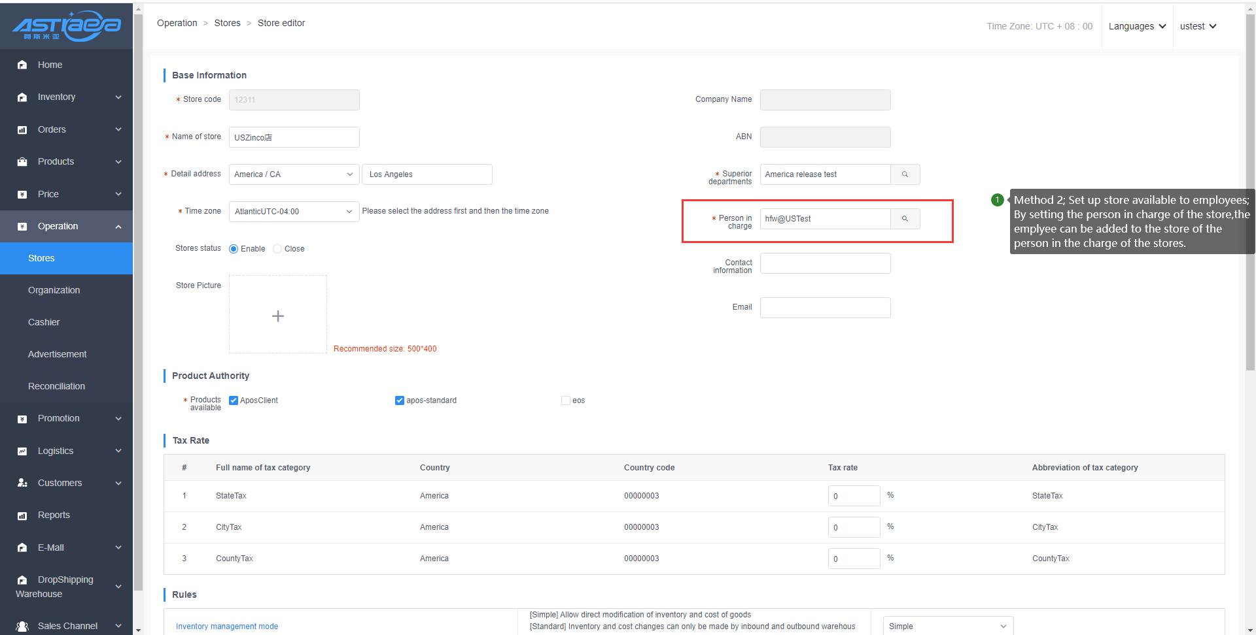Image resolution: width=1256 pixels, height=635 pixels.
Task: Open the Languages dropdown
Action: point(1137,26)
